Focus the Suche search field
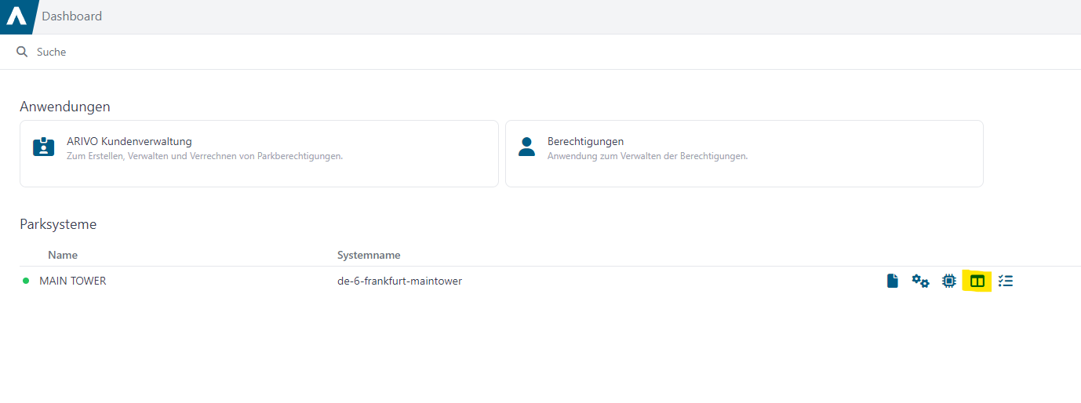 (x=540, y=52)
